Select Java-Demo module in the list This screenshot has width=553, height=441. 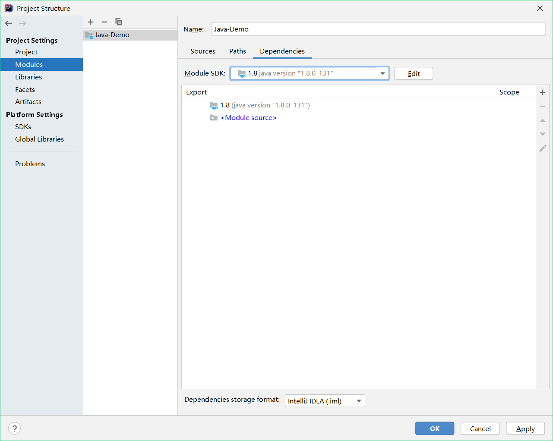(x=130, y=35)
